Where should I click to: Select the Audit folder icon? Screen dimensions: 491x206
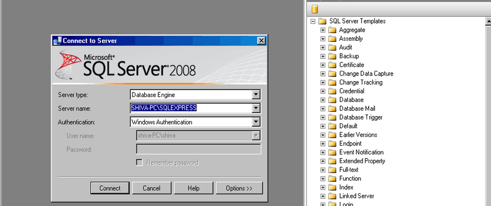pyautogui.click(x=332, y=47)
